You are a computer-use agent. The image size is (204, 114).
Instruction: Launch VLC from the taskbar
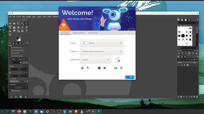tap(82, 111)
